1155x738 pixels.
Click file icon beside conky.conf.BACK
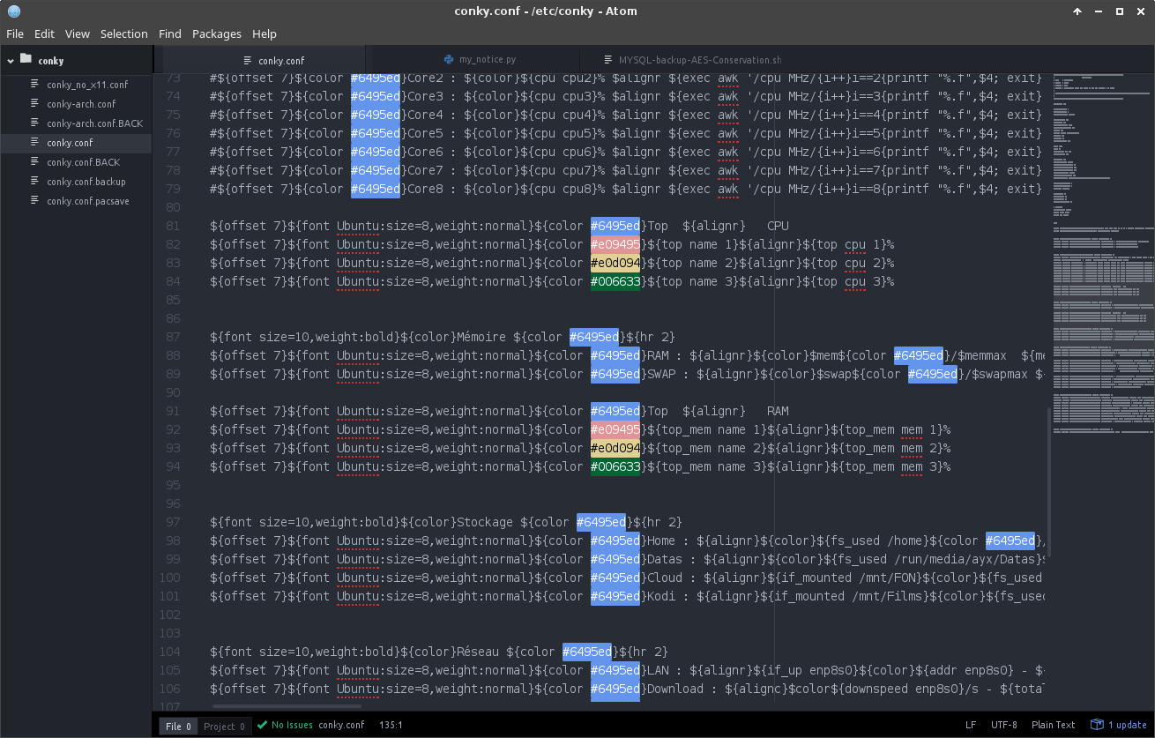tap(35, 162)
